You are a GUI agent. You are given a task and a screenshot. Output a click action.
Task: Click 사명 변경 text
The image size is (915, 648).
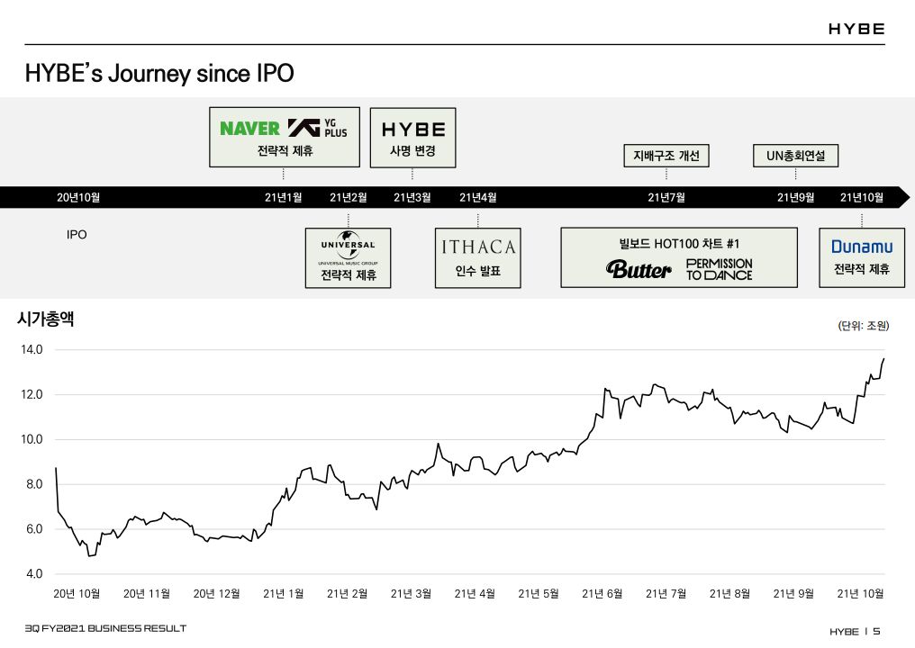[412, 150]
